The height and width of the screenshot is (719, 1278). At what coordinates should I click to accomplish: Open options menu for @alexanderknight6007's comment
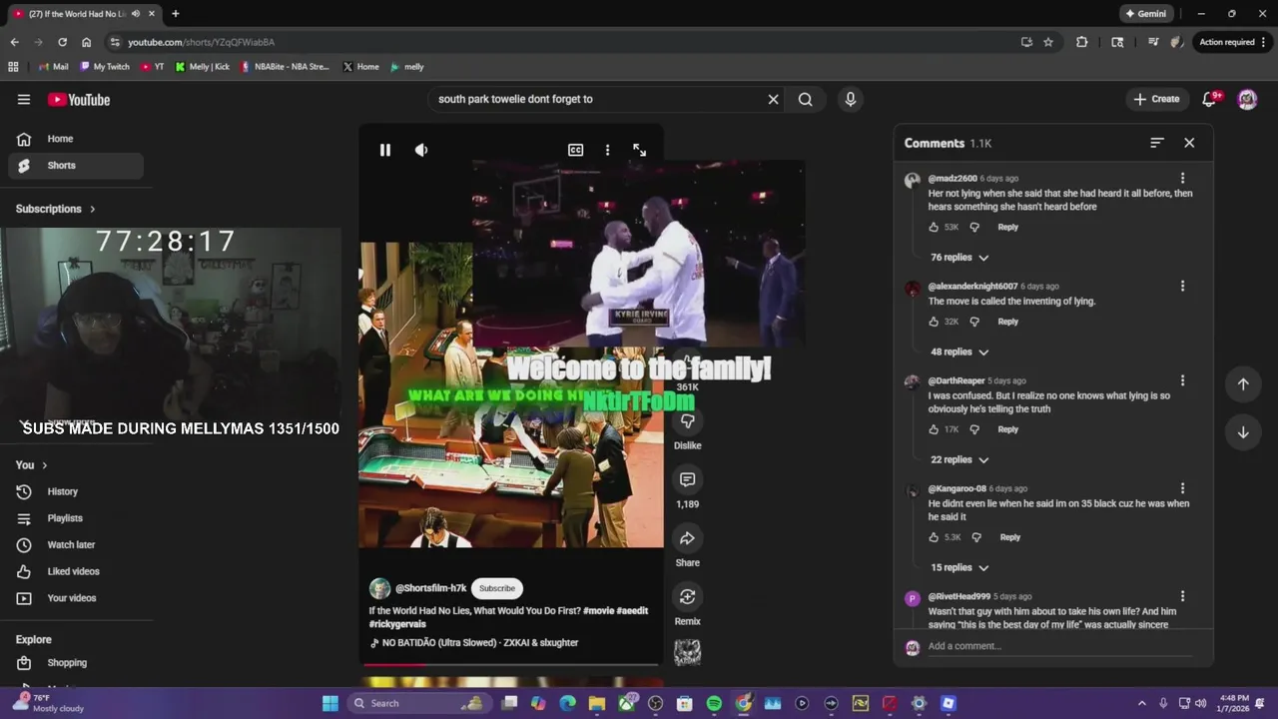coord(1183,287)
